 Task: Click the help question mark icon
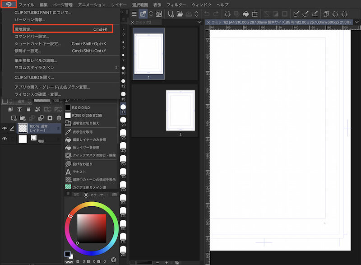coord(326,14)
